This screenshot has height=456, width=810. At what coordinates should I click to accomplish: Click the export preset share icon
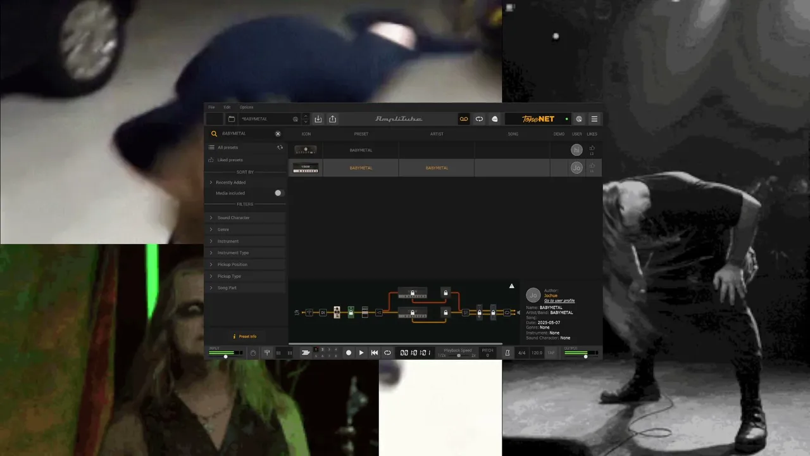tap(332, 119)
